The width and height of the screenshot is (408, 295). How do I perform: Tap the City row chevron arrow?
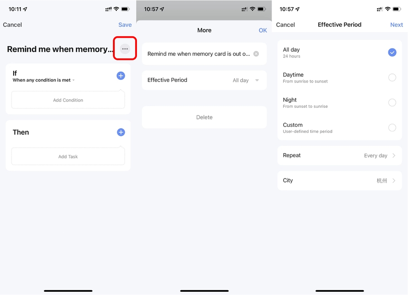(394, 180)
